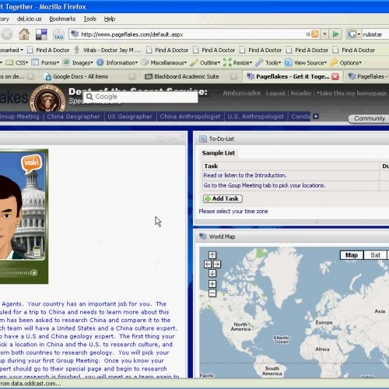Open the Miscellaneous web developer dropdown
Screen dimensions: 389x389
tap(164, 63)
